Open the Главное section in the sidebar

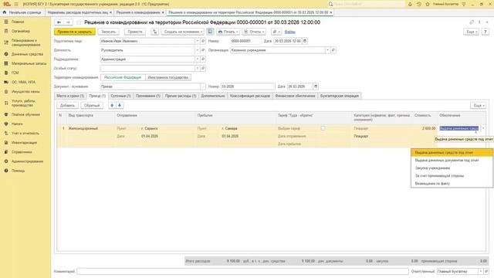tap(18, 22)
